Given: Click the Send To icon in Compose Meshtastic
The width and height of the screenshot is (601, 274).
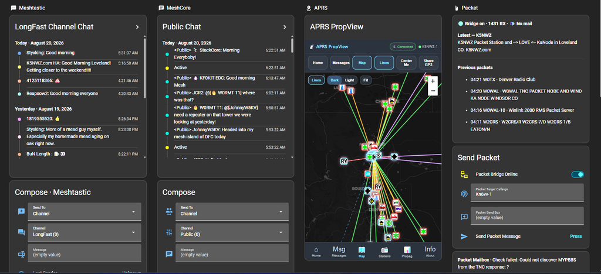Looking at the screenshot, I should [21, 211].
